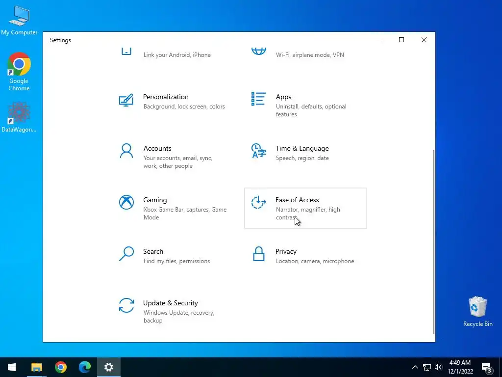Click the Settings window vertical scrollbar
The height and width of the screenshot is (377, 502).
point(434,241)
